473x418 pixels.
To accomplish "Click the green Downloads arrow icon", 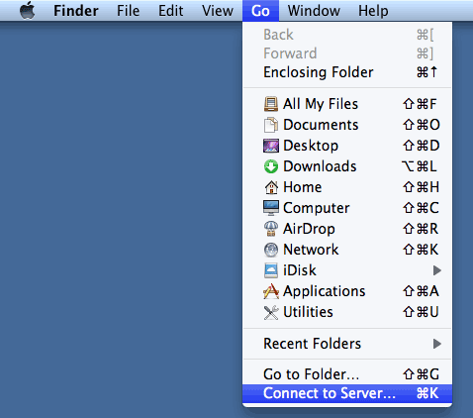I will tap(271, 166).
